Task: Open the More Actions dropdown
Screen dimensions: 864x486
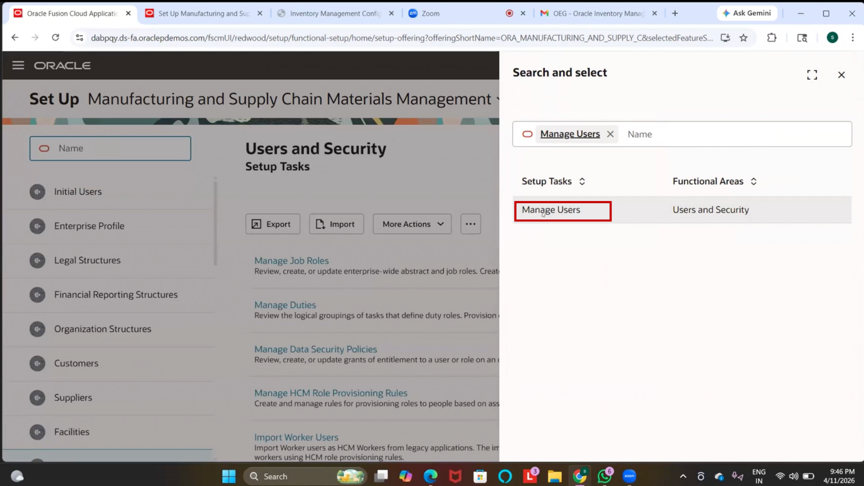Action: tap(412, 224)
